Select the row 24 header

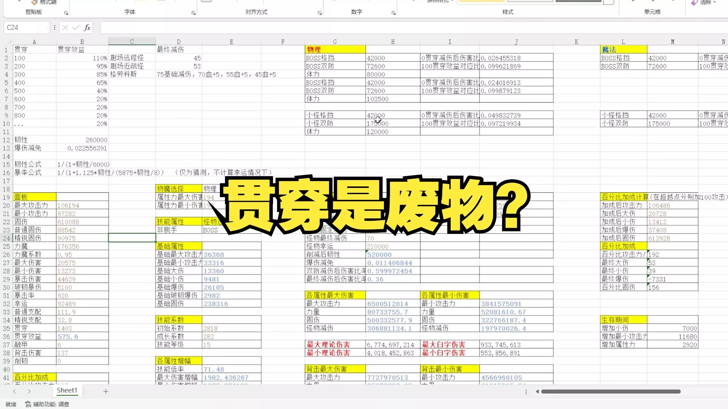[x=6, y=238]
